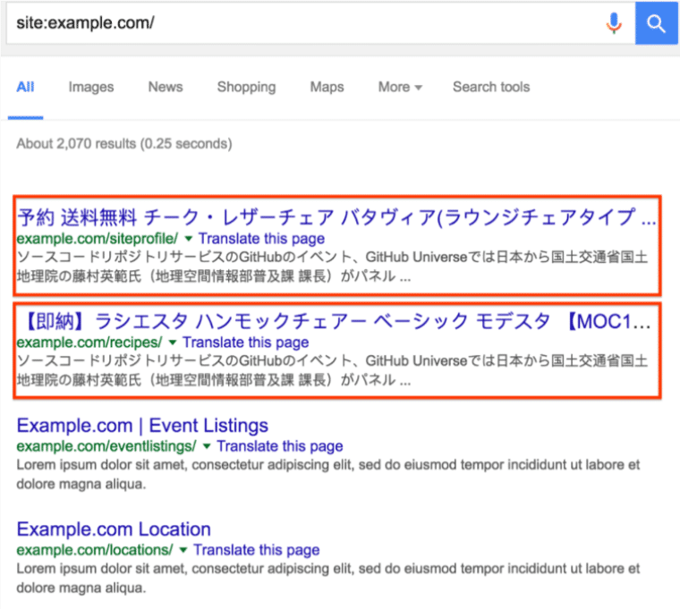The height and width of the screenshot is (609, 680).
Task: Click the GitHub Universe snippet under recipes result
Action: pos(332,370)
